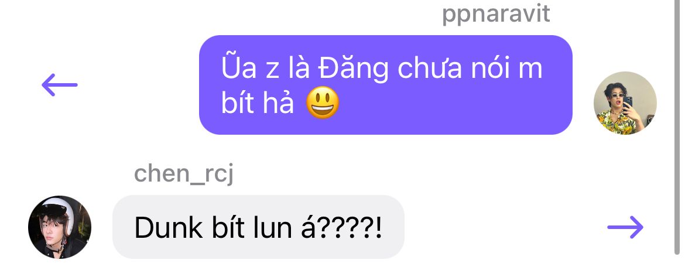Select the purple message bubble from ppnaravit
The width and height of the screenshot is (685, 270).
coord(386,85)
